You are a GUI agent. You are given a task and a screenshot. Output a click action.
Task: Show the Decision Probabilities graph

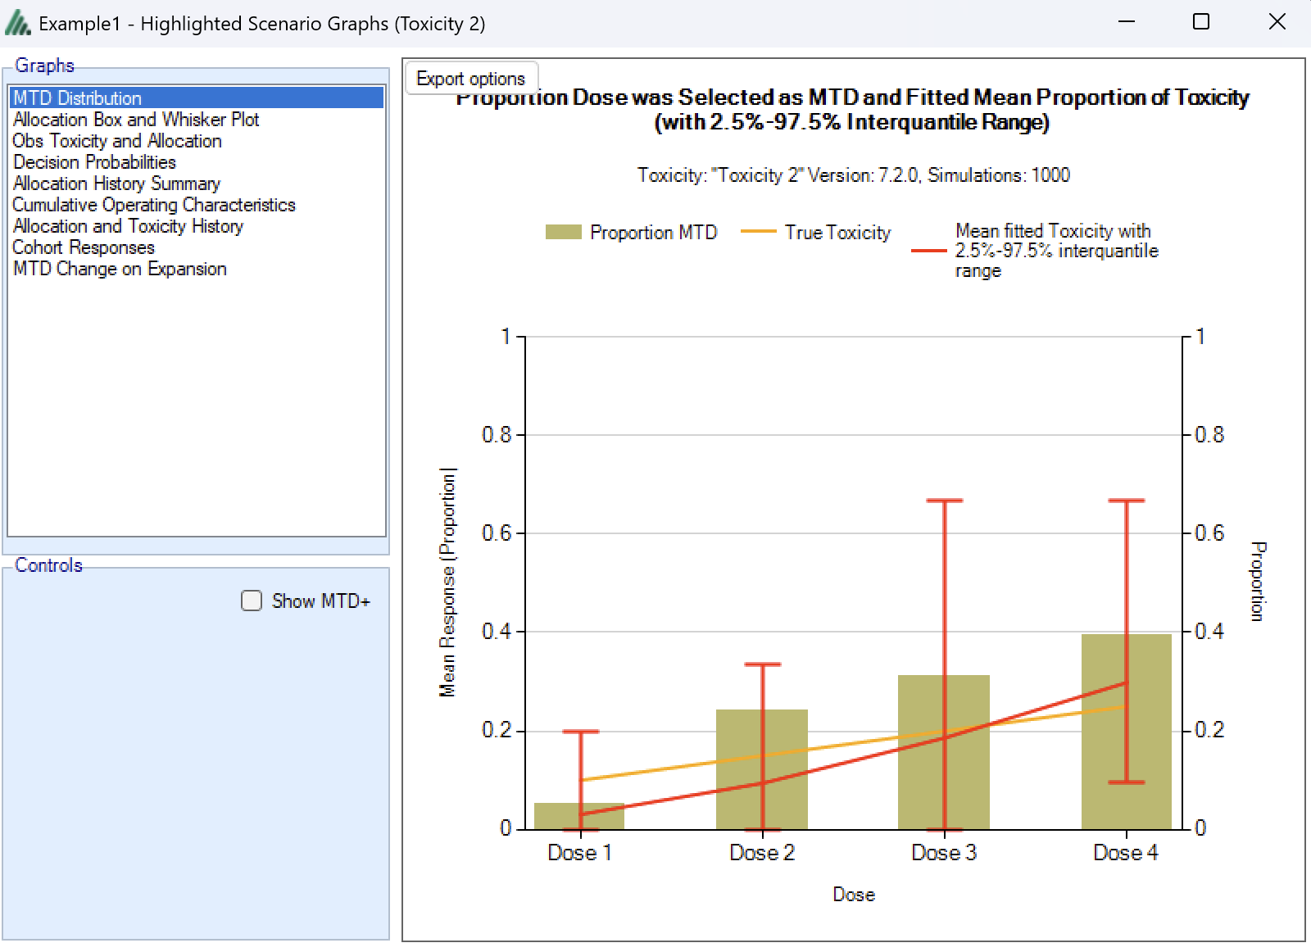click(x=94, y=162)
